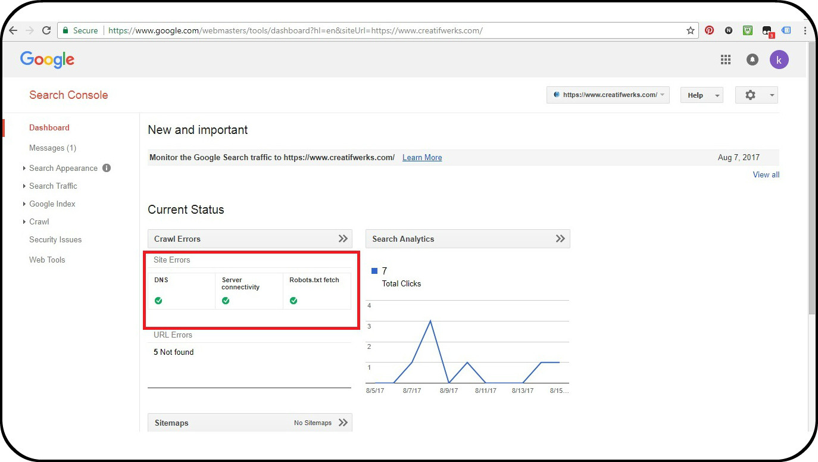Open Search Analytics via double-arrow icon
This screenshot has width=818, height=462.
[560, 239]
